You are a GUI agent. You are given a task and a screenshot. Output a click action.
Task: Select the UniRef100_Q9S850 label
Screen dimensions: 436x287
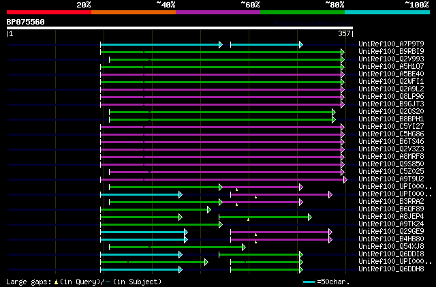pos(391,164)
